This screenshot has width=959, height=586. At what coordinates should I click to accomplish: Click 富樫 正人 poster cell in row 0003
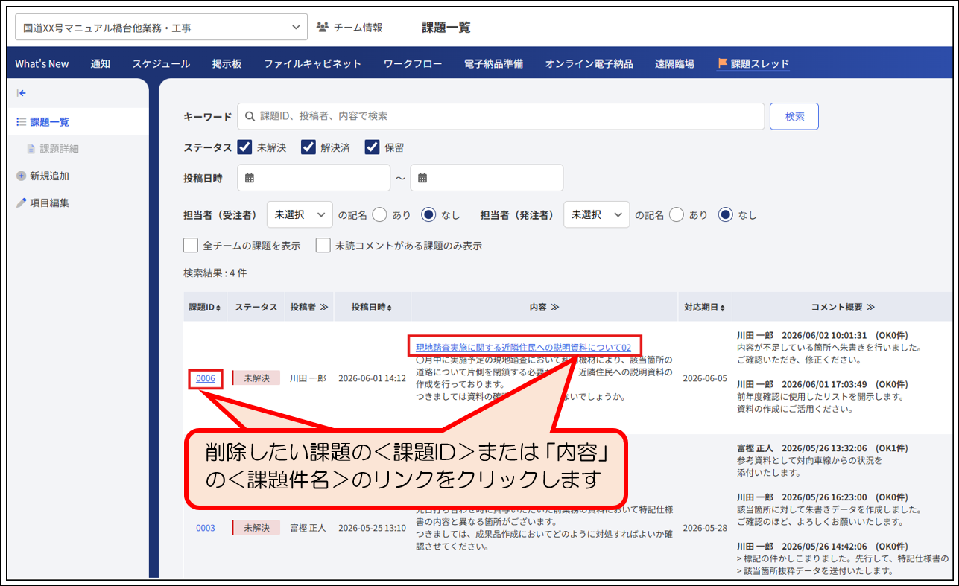click(x=308, y=528)
